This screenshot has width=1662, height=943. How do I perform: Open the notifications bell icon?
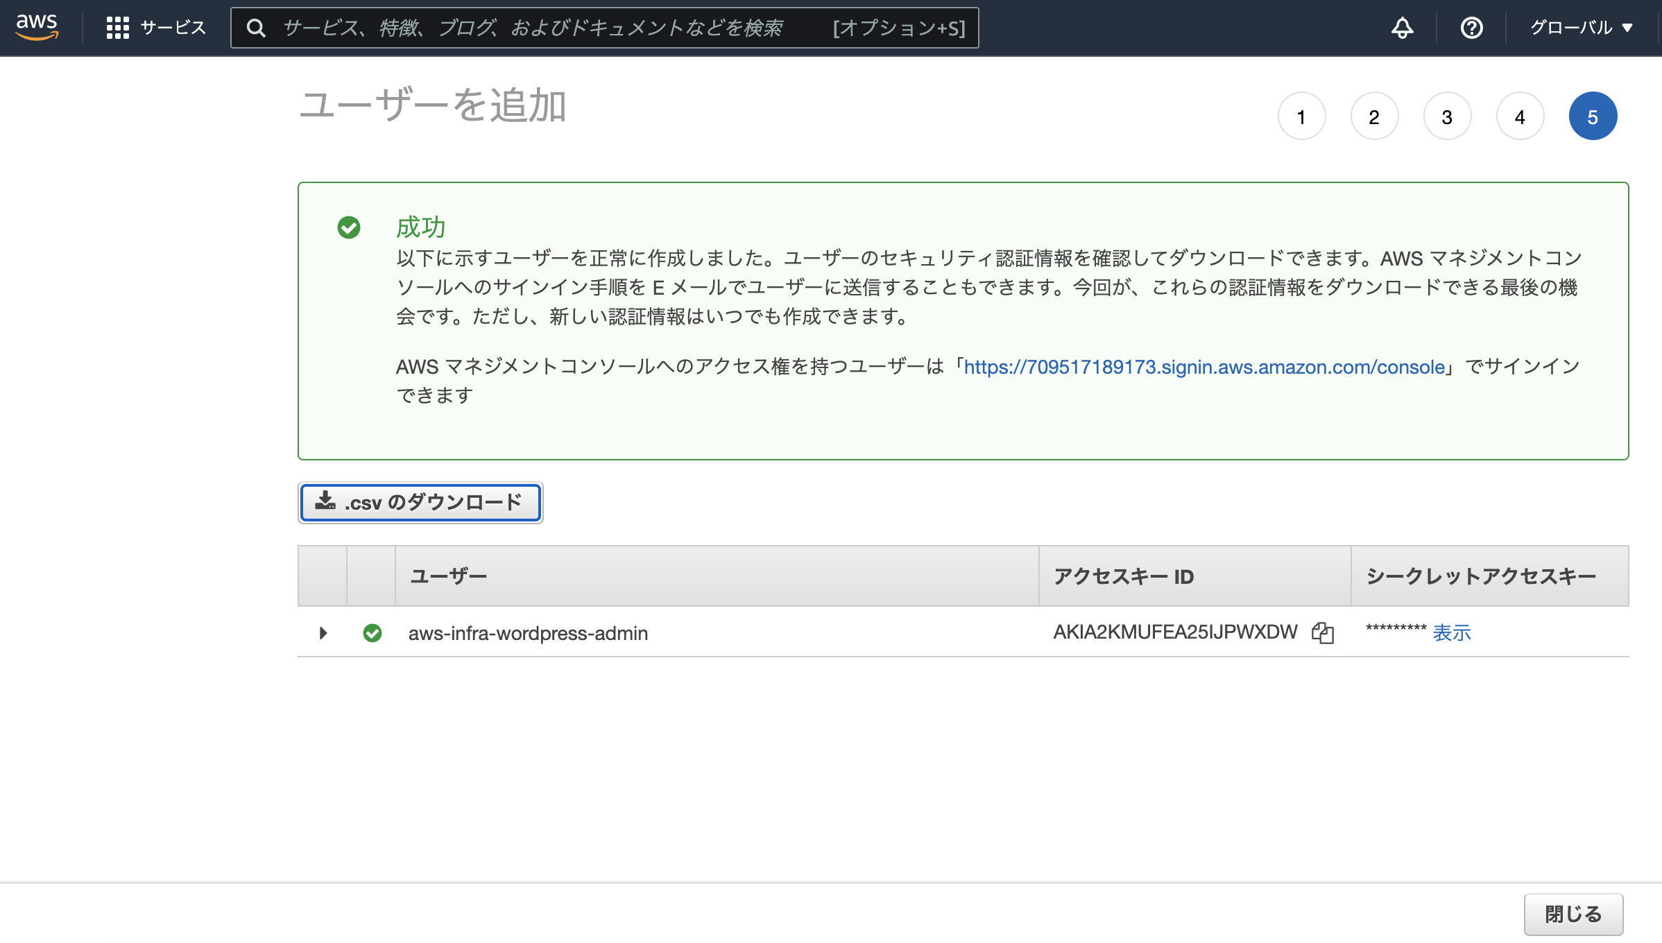1402,28
